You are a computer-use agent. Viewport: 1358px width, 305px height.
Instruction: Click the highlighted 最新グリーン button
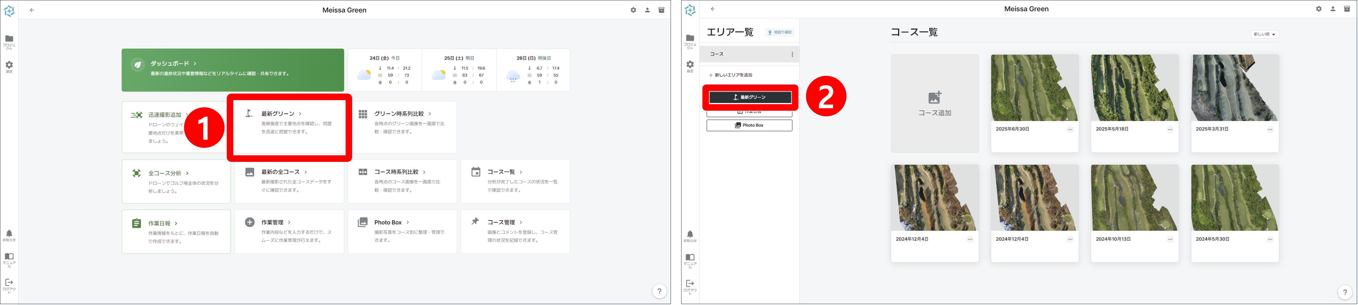pyautogui.click(x=749, y=97)
